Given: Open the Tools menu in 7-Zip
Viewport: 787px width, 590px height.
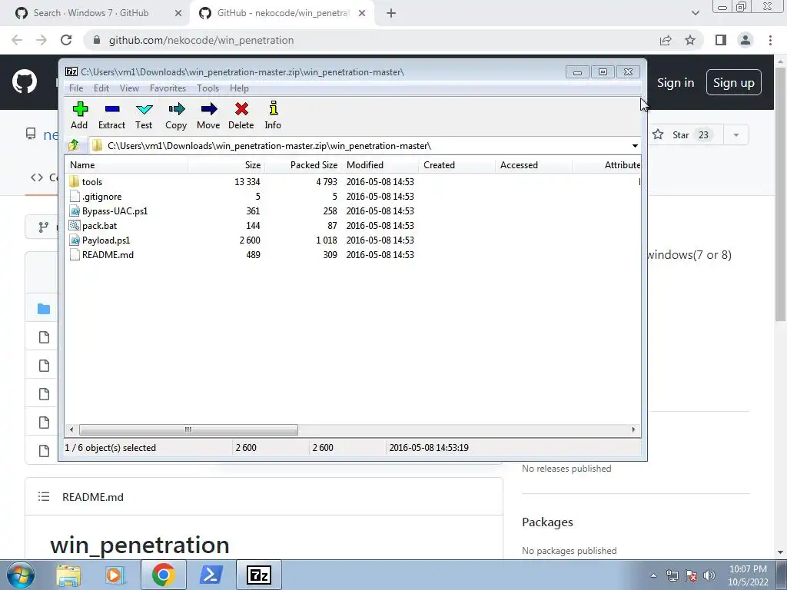Looking at the screenshot, I should pyautogui.click(x=208, y=88).
